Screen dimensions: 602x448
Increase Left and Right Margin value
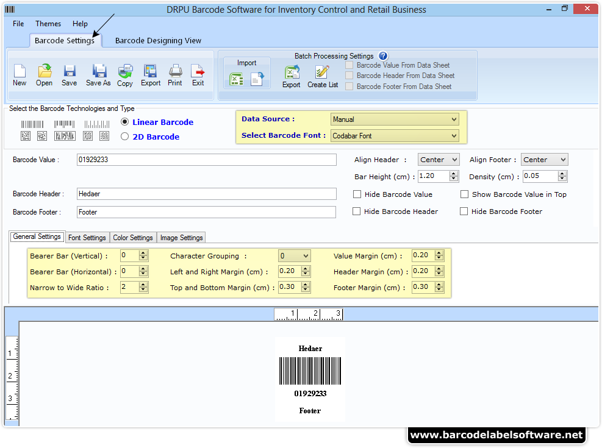tap(306, 269)
